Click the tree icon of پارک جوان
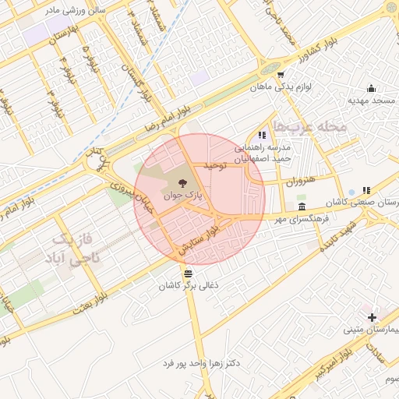Screen dimensions: 399x399 (183, 183)
